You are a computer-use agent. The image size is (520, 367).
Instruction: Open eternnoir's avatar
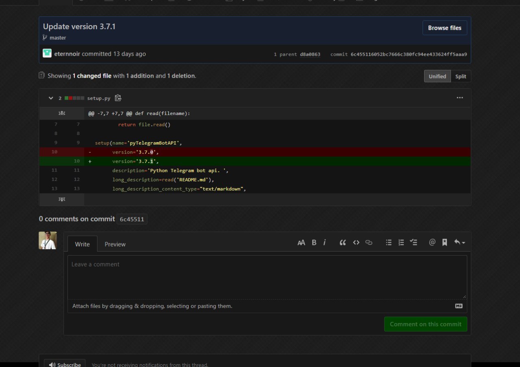[47, 53]
